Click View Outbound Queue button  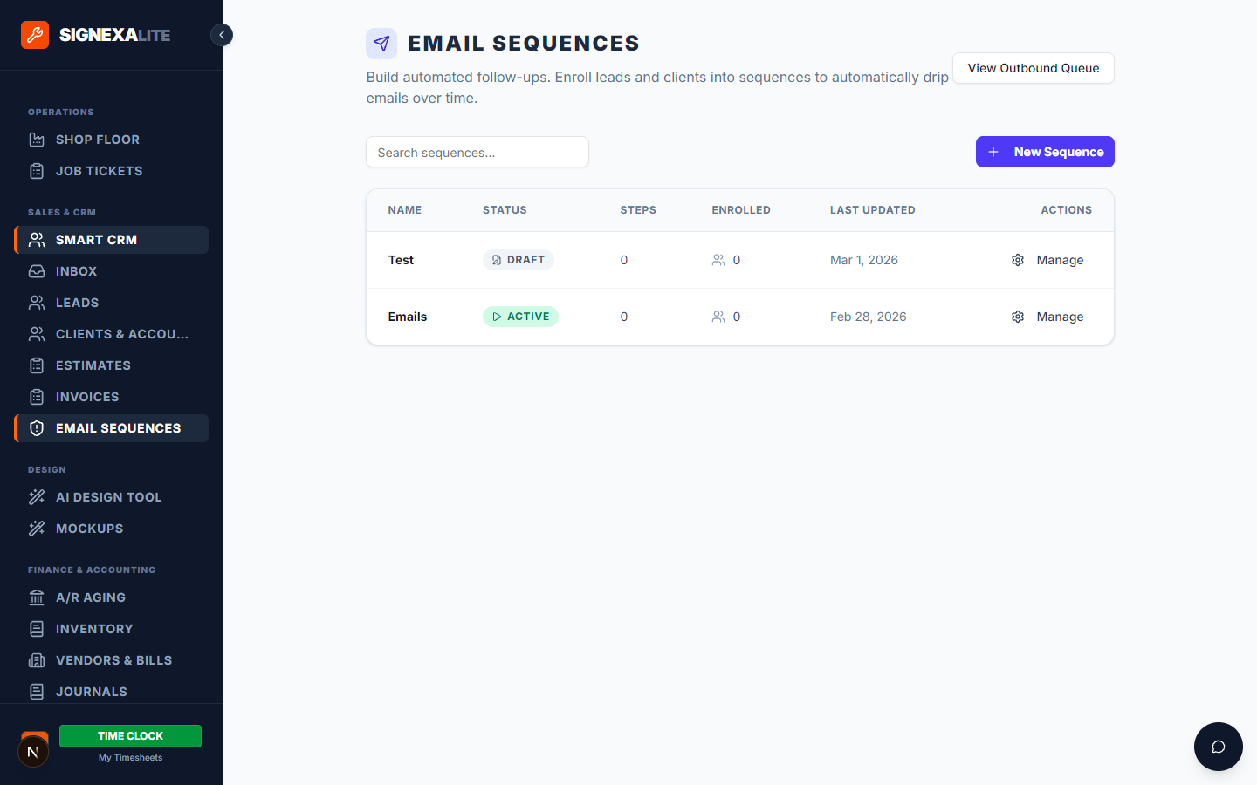1033,68
